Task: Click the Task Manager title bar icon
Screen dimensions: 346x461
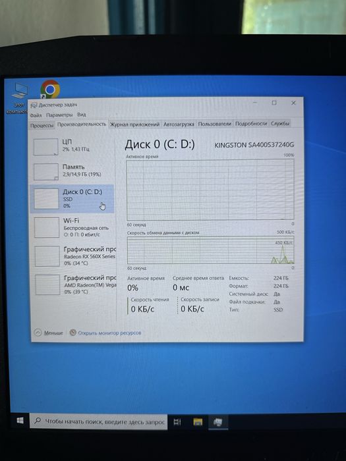Action: pyautogui.click(x=34, y=105)
